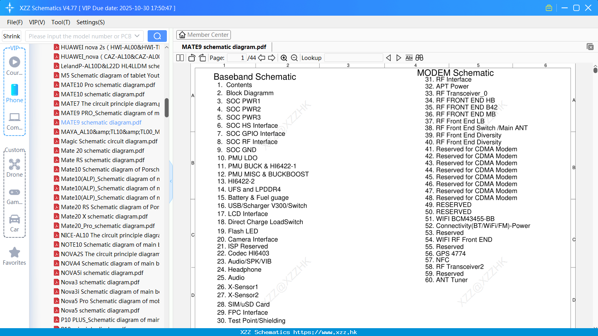Image resolution: width=598 pixels, height=336 pixels.
Task: Find previous lookup match
Action: pos(388,58)
